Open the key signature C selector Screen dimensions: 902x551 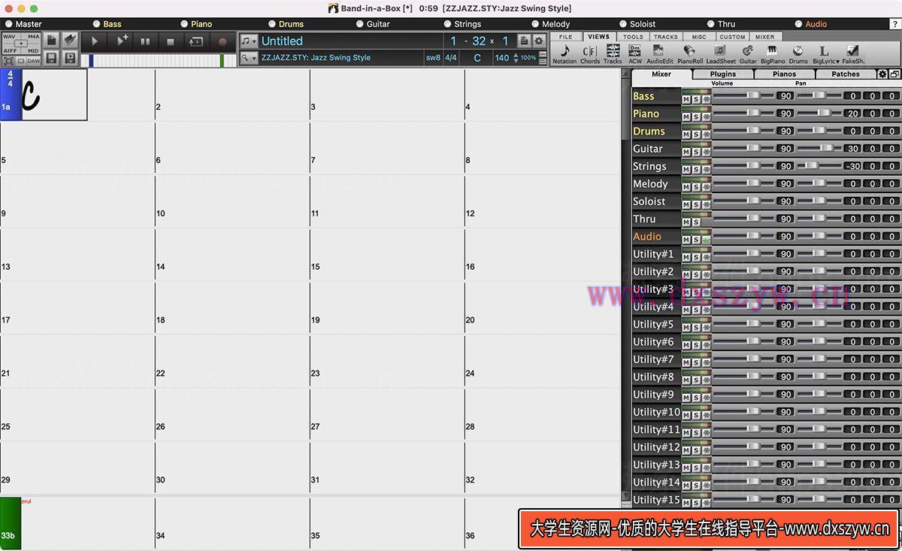click(477, 58)
